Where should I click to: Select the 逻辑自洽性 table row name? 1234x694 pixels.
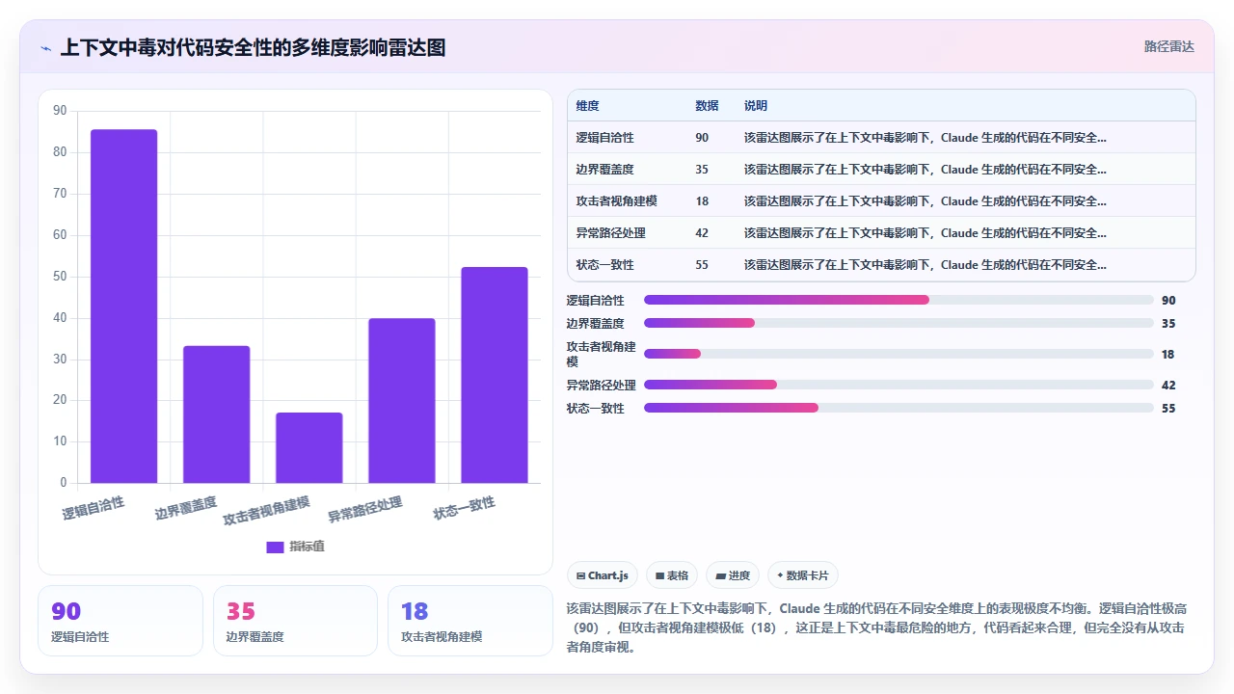click(604, 138)
